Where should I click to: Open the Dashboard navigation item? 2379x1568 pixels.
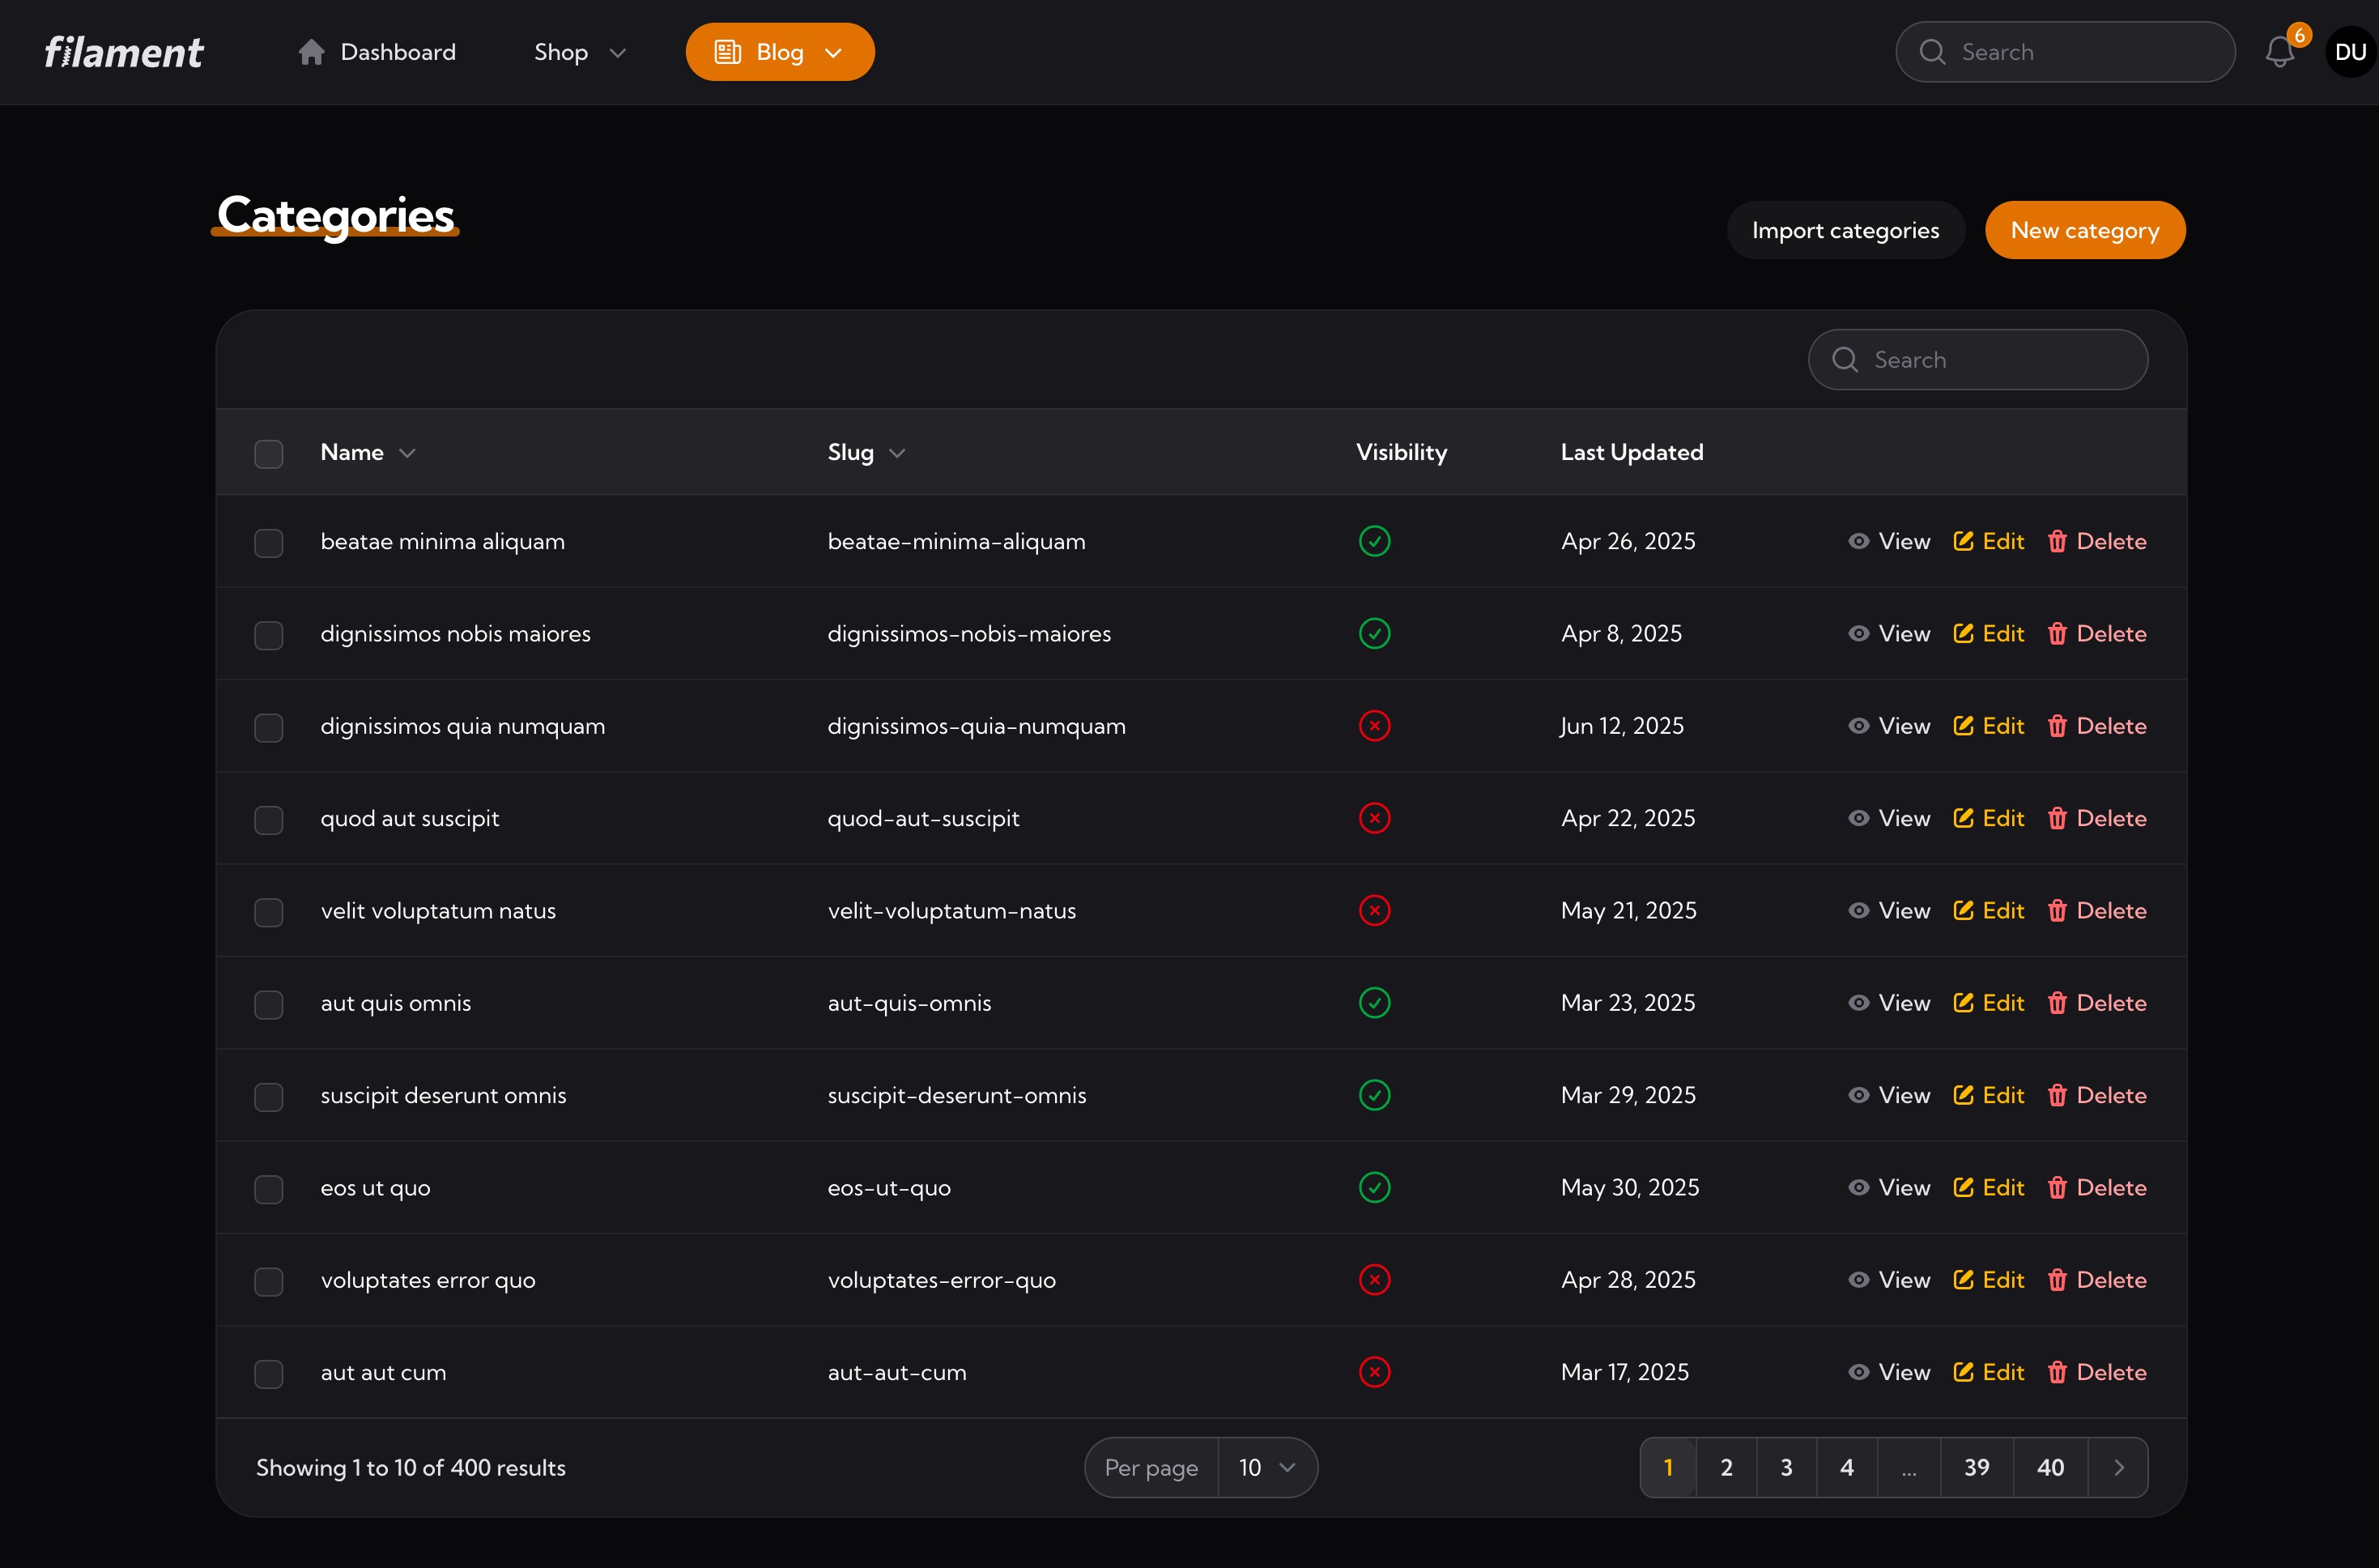pos(377,52)
